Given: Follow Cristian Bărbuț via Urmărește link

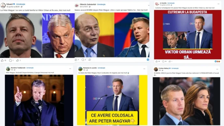Looking at the screenshot, I should click(175, 68).
